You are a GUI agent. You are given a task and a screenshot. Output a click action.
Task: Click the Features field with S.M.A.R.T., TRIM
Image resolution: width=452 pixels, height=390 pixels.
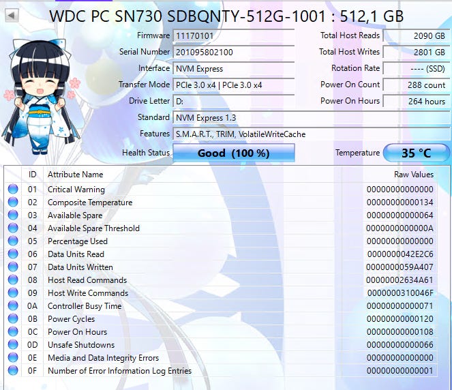311,134
